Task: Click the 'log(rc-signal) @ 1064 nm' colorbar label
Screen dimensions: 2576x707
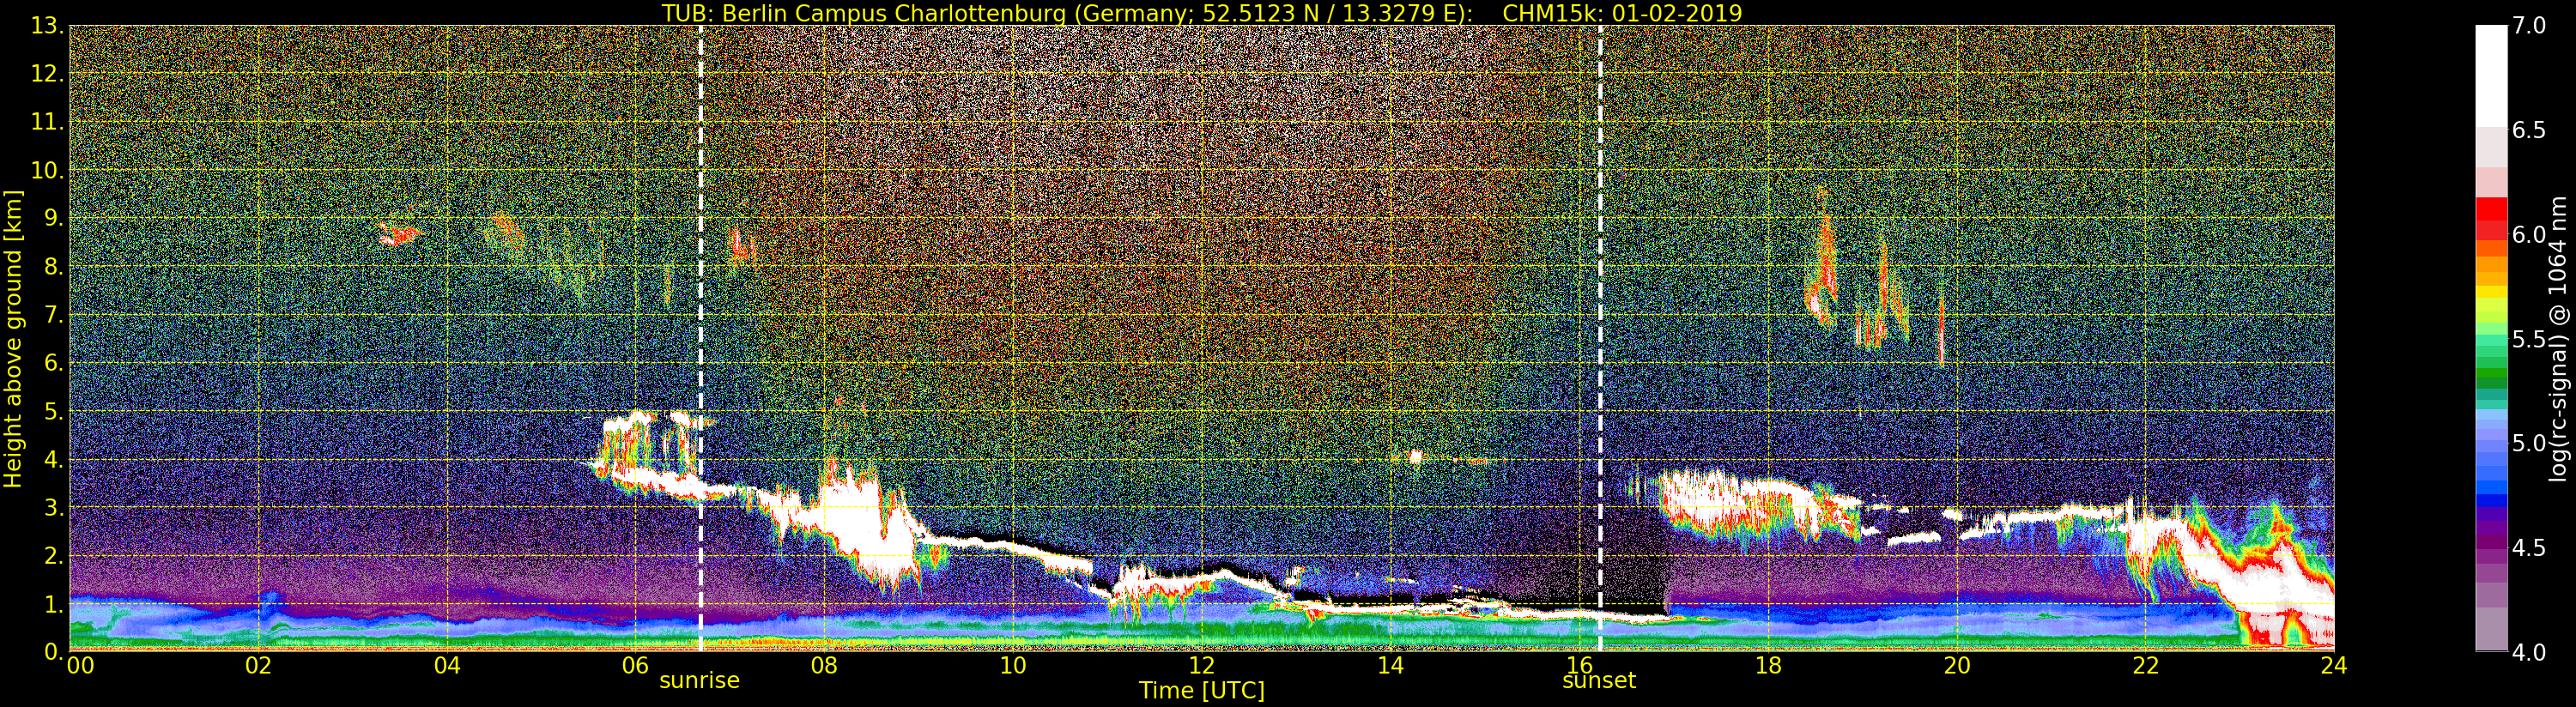Action: [2559, 339]
